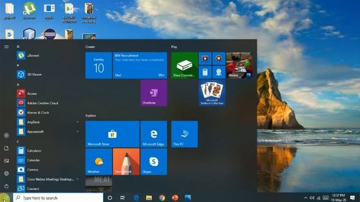Open the volume control in system tray

coord(312,198)
